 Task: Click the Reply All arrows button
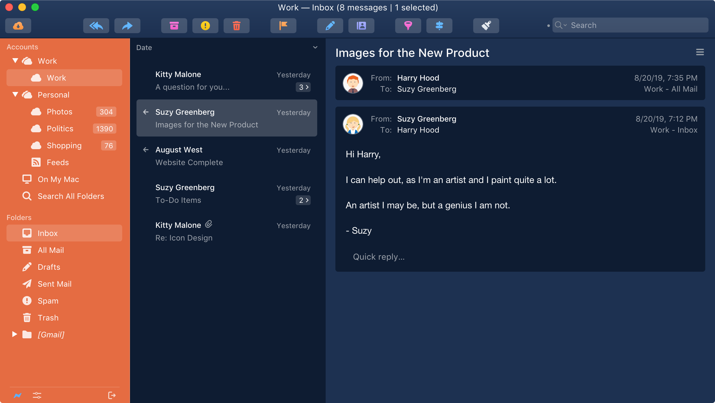point(96,26)
